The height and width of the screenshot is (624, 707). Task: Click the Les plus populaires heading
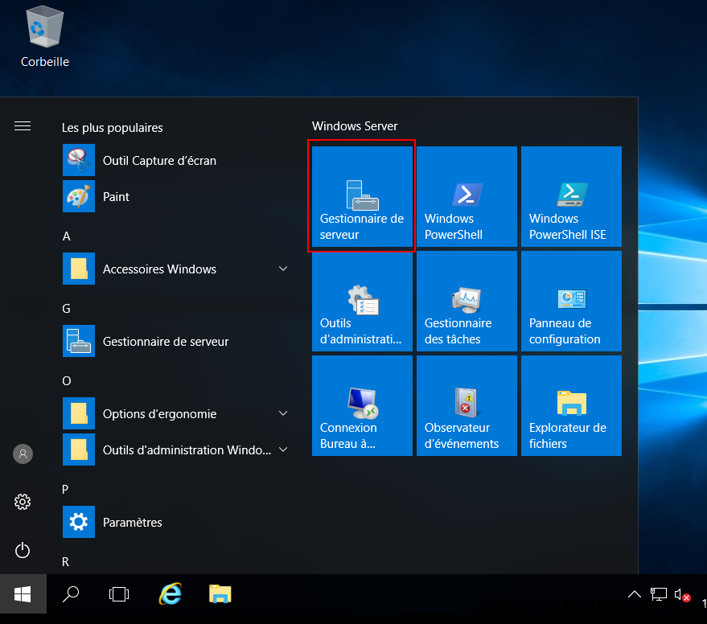[x=113, y=128]
